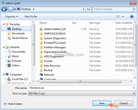Open the File name history dropdown arrow
Screen dimensions: 138x110
[134, 88]
